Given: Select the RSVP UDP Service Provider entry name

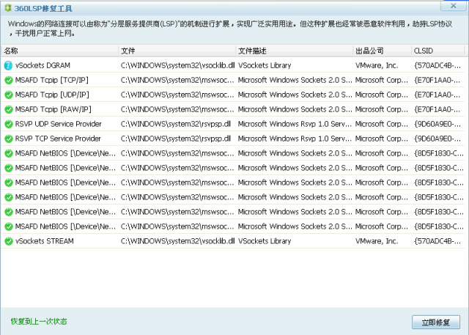Looking at the screenshot, I should 59,124.
